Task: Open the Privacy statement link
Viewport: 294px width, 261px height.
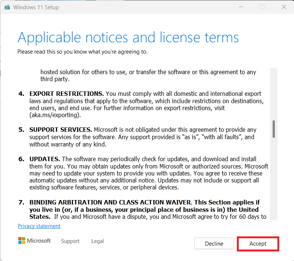Action: click(x=39, y=226)
